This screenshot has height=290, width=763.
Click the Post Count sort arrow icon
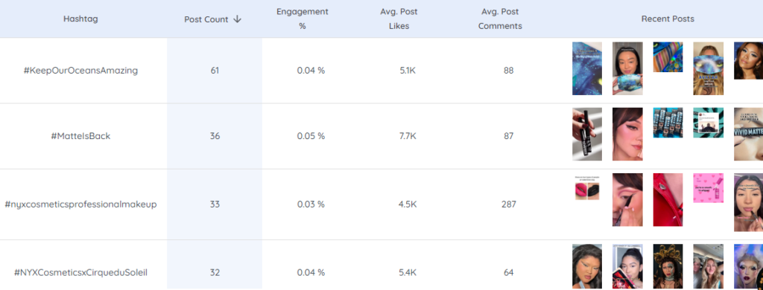tap(238, 19)
